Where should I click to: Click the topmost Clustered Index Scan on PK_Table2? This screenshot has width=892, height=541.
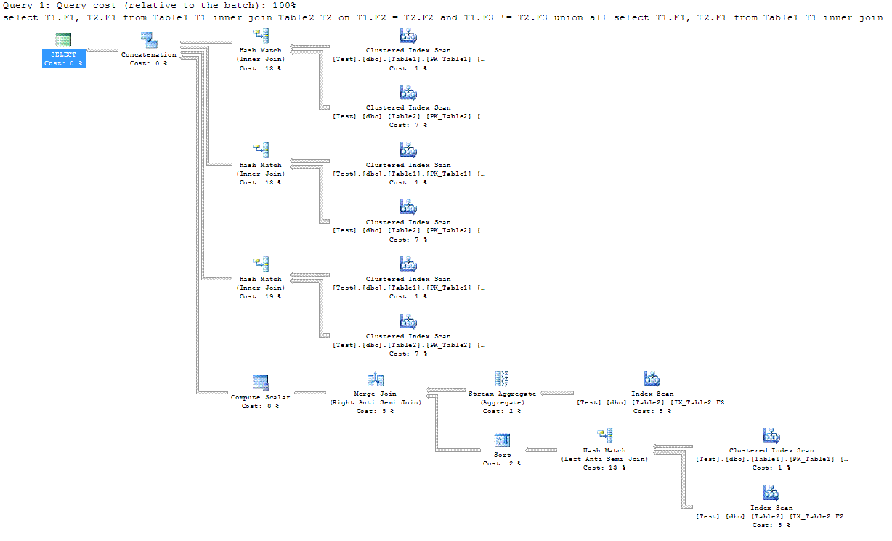408,92
